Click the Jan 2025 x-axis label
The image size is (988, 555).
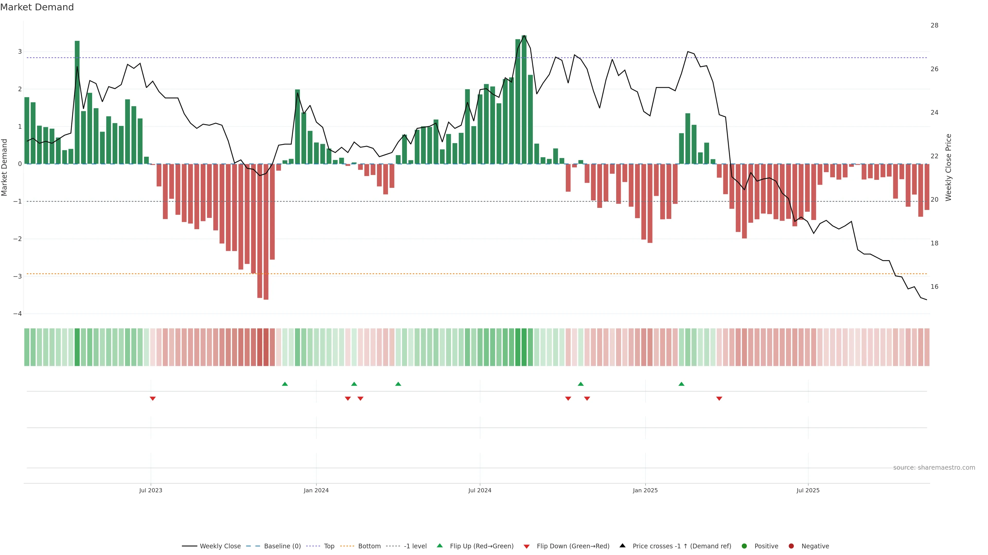(x=645, y=490)
